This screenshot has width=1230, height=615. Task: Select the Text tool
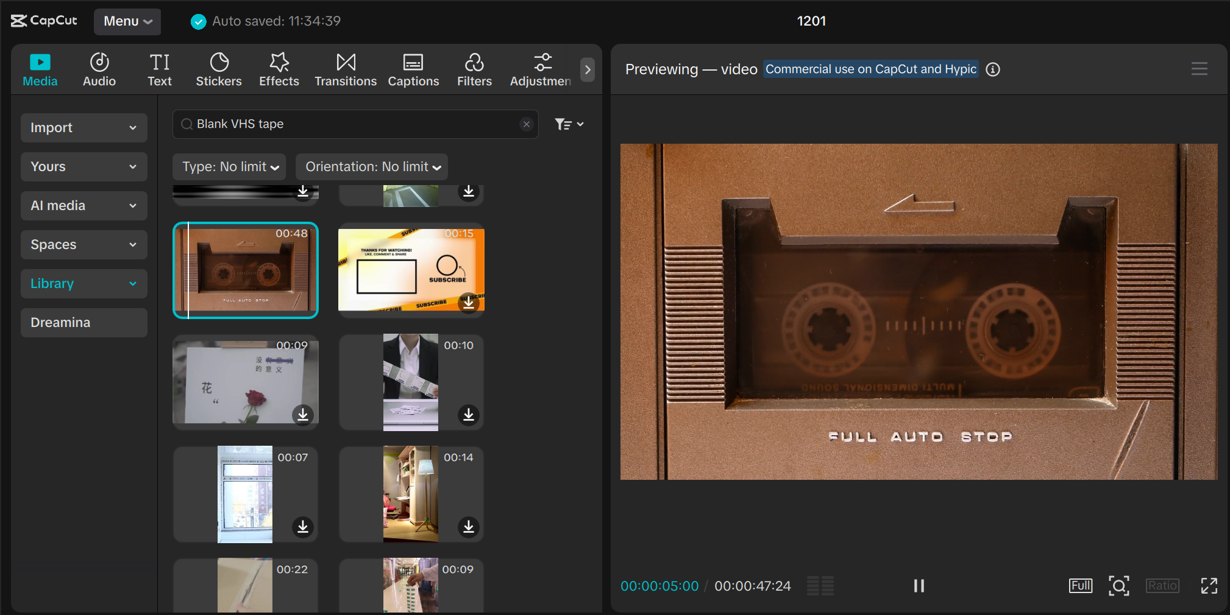[159, 69]
